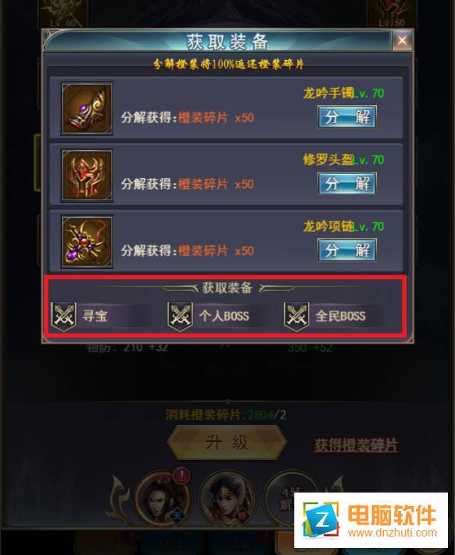
Task: Click the Dragon Roar bracelet item icon
Action: (x=87, y=109)
